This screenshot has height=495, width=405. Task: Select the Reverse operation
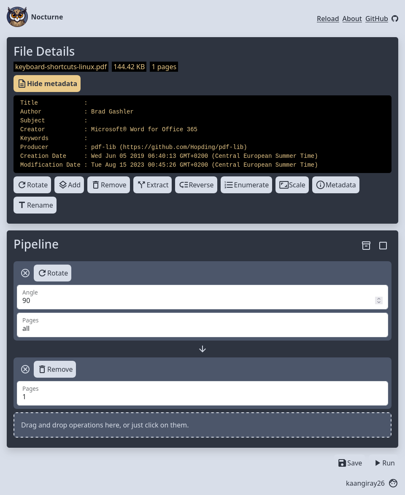(196, 185)
